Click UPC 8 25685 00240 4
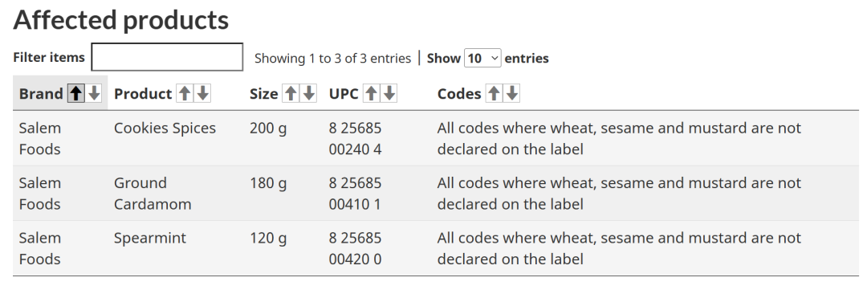This screenshot has height=294, width=867. coord(355,138)
